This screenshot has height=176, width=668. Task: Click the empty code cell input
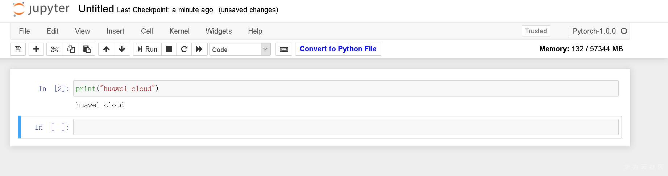[345, 127]
